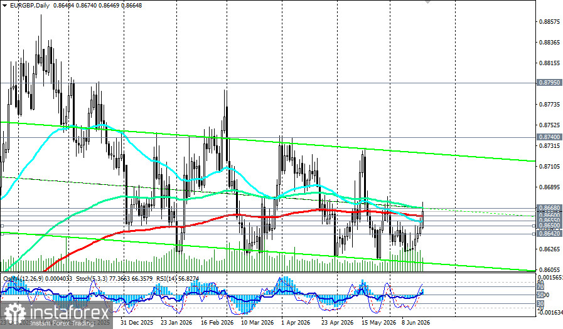Image resolution: width=563 pixels, height=329 pixels.
Task: Grab the right-end handle of the 0.86500 line
Action: (x=534, y=226)
